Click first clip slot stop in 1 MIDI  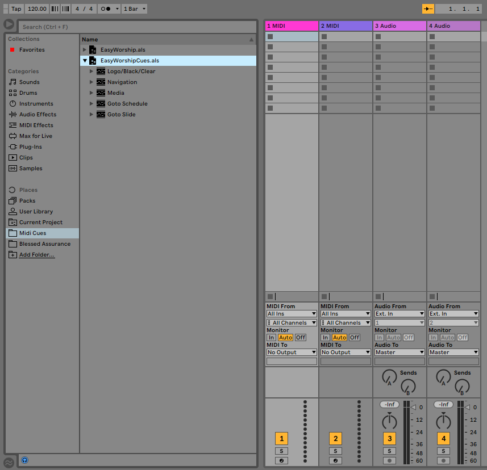tap(270, 36)
